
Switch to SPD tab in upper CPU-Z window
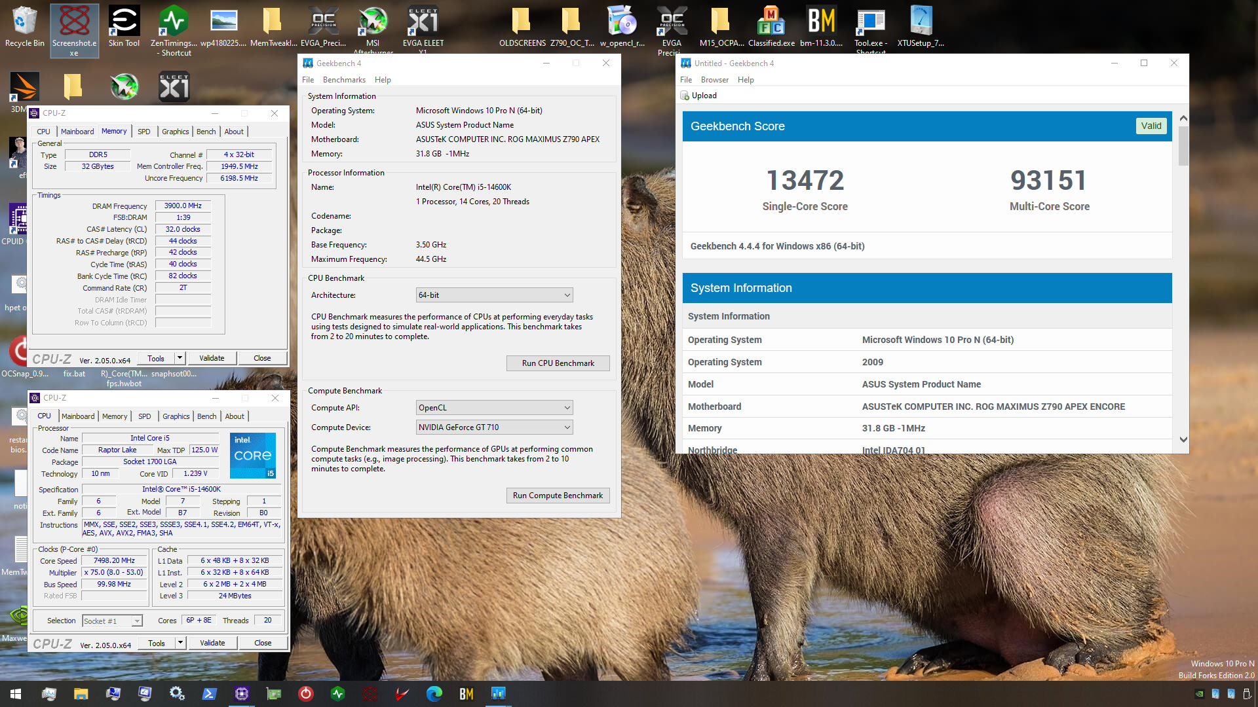point(144,132)
